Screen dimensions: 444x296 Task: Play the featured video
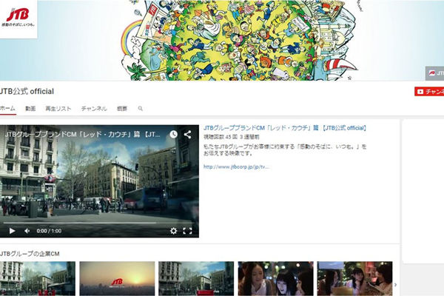12,231
